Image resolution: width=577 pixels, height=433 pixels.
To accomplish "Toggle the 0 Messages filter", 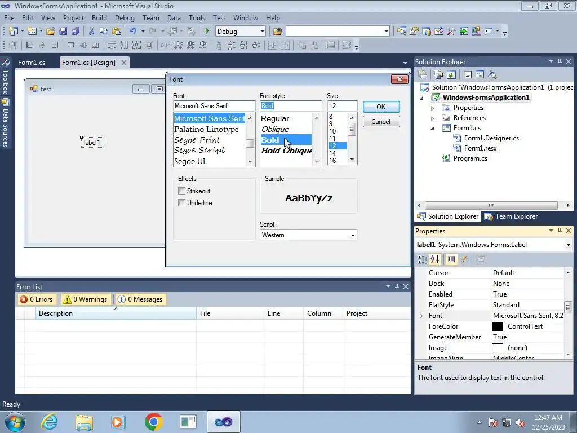I will [x=140, y=299].
